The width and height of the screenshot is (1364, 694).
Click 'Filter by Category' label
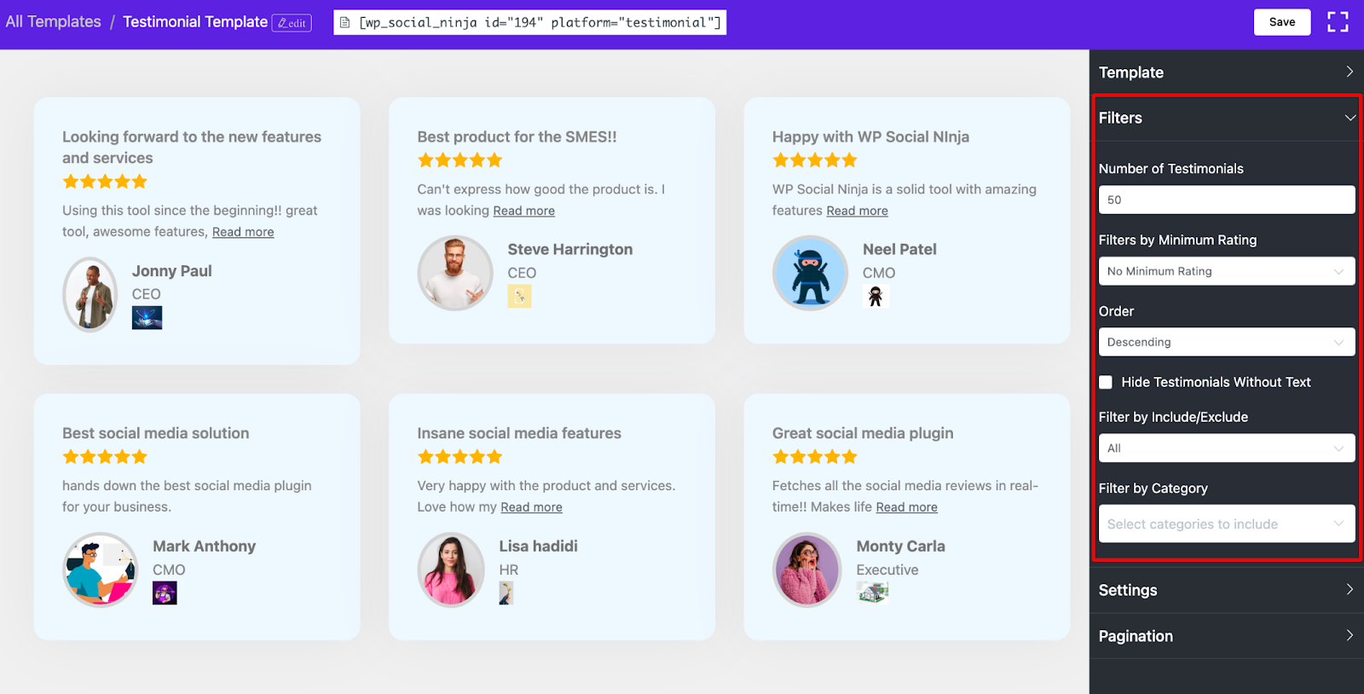[x=1153, y=489]
